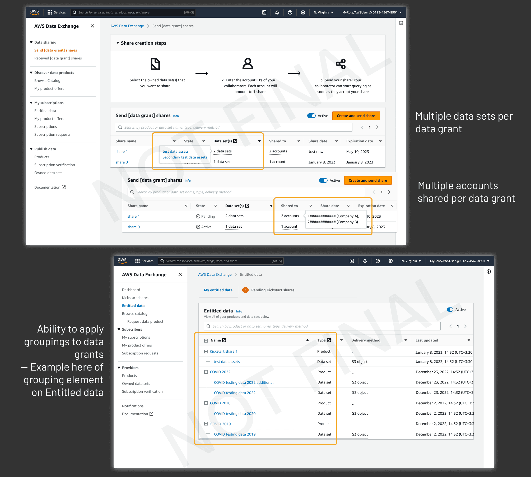The width and height of the screenshot is (531, 477).
Task: Go to next page in the Entitled data table
Action: tap(465, 326)
